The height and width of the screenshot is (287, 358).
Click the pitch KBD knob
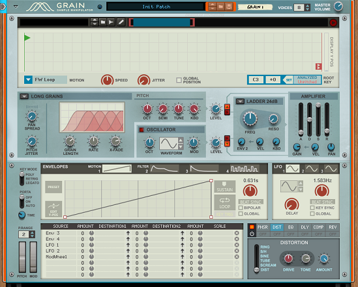pyautogui.click(x=194, y=109)
